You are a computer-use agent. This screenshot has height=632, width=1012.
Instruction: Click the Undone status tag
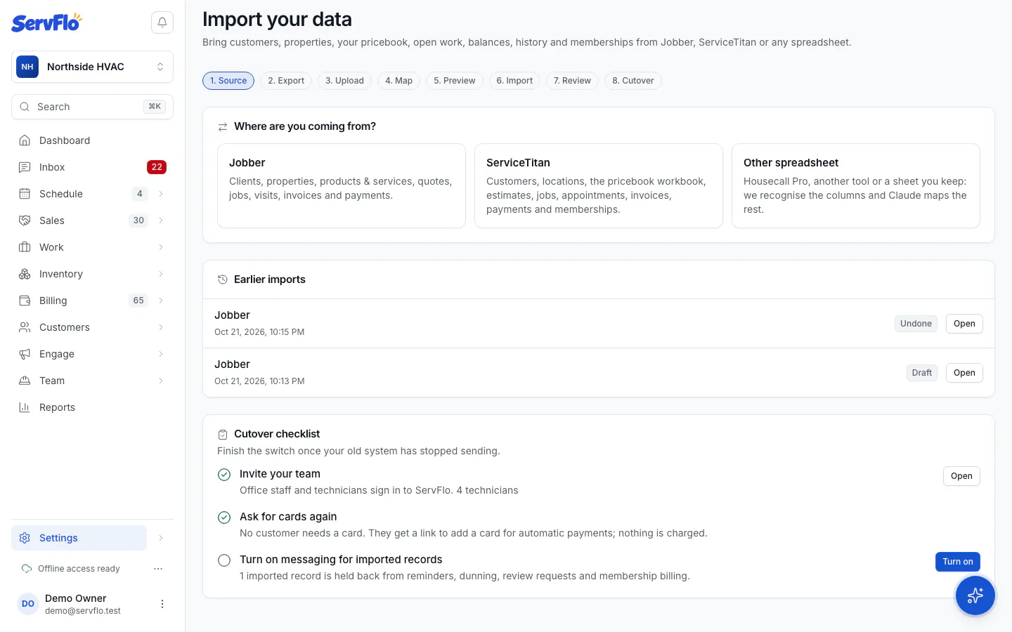pos(916,324)
